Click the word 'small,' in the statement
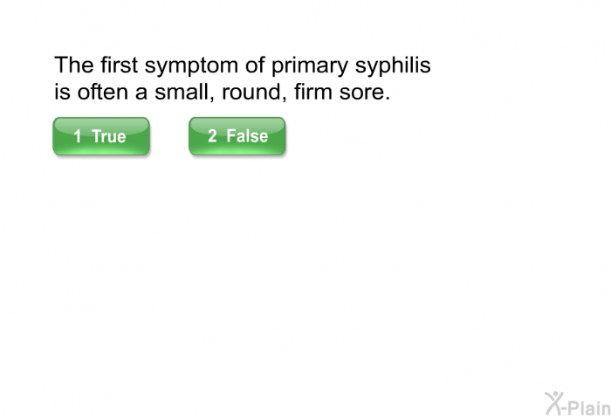The image size is (611, 419). (184, 93)
